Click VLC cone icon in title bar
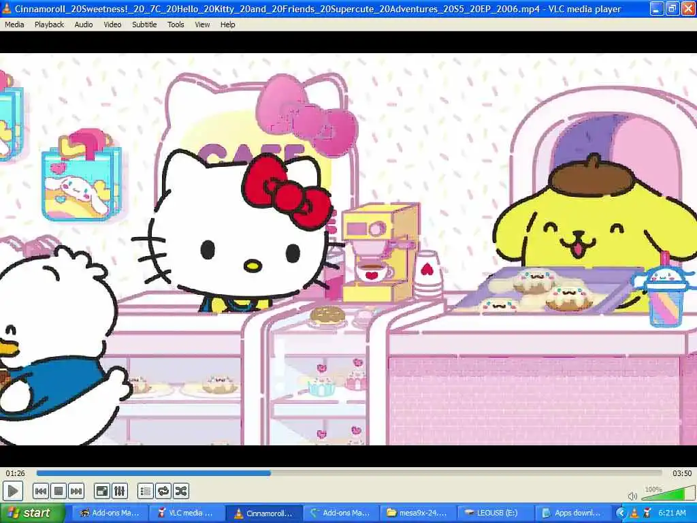The width and height of the screenshot is (697, 523). coord(7,8)
